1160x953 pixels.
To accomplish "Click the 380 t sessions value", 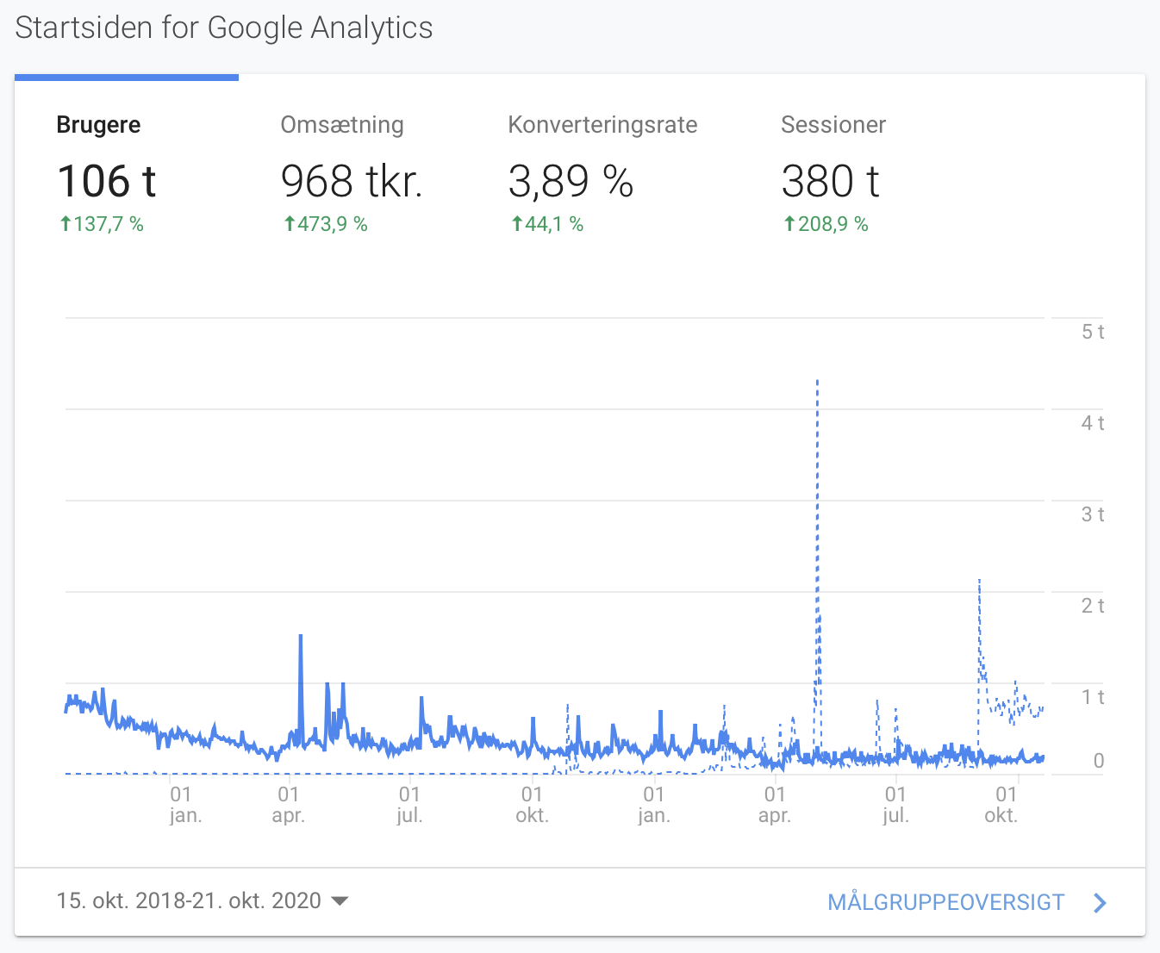I will 830,181.
